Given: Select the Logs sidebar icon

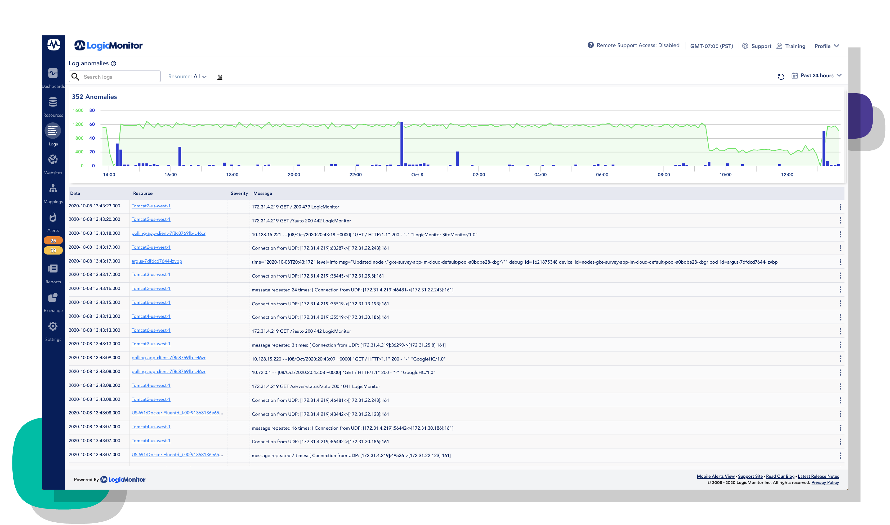Looking at the screenshot, I should click(x=53, y=131).
